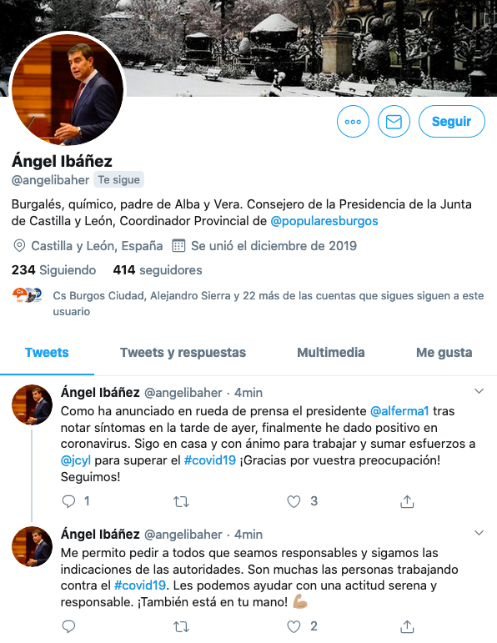Share the second tweet via upload icon
The width and height of the screenshot is (497, 643).
pyautogui.click(x=407, y=626)
